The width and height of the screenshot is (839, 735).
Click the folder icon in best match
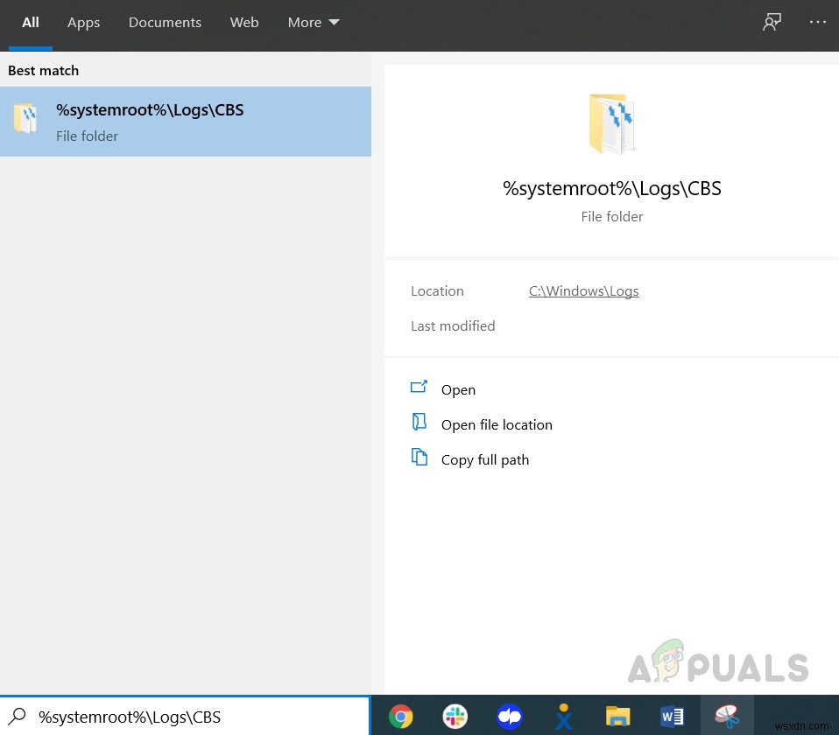[25, 118]
